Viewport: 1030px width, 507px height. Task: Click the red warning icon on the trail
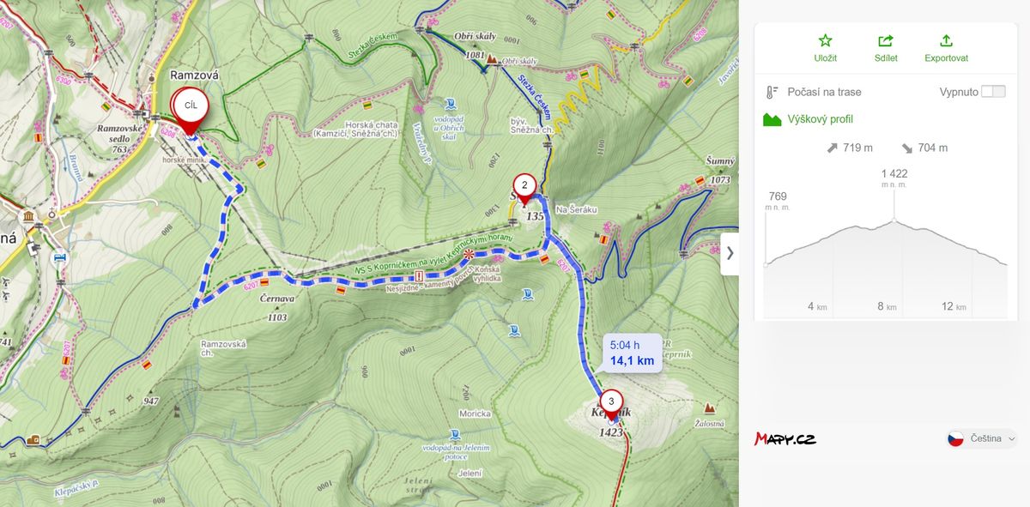pos(419,276)
